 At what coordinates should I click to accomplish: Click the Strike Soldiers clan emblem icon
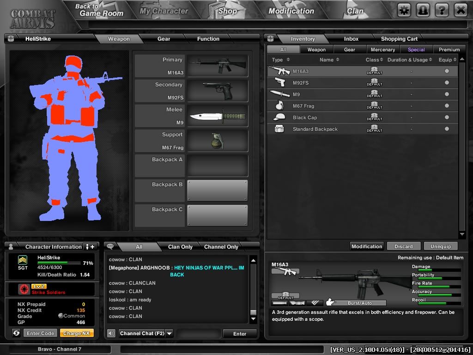pyautogui.click(x=24, y=289)
